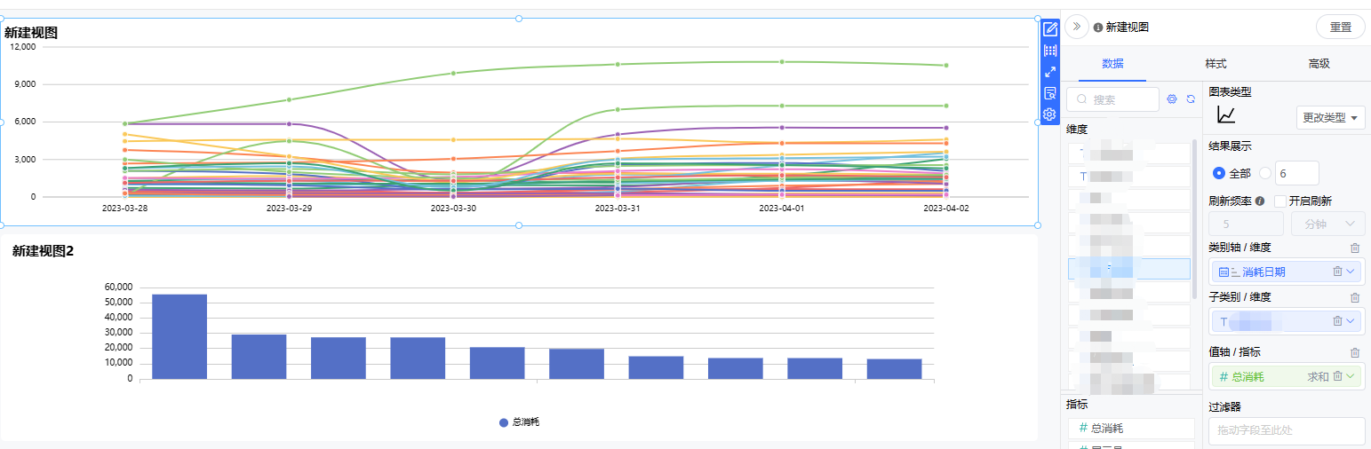
Task: Open field settings gear next to search box
Action: [1172, 99]
